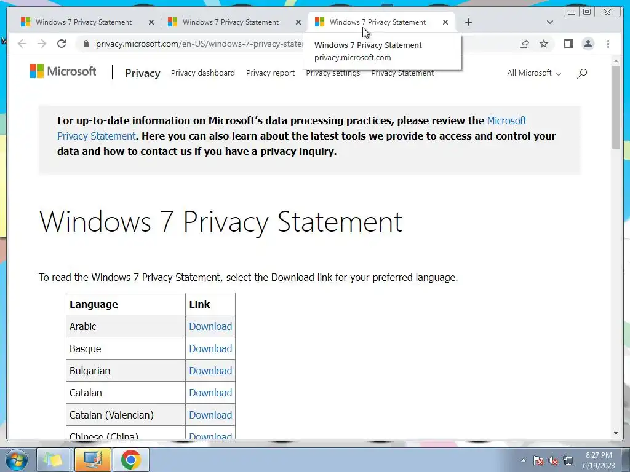Download the Bulgarian privacy statement
630x472 pixels.
(210, 371)
